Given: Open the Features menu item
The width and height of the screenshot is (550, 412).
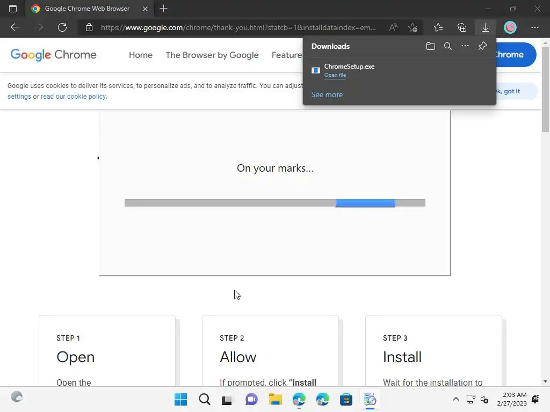Looking at the screenshot, I should point(287,55).
